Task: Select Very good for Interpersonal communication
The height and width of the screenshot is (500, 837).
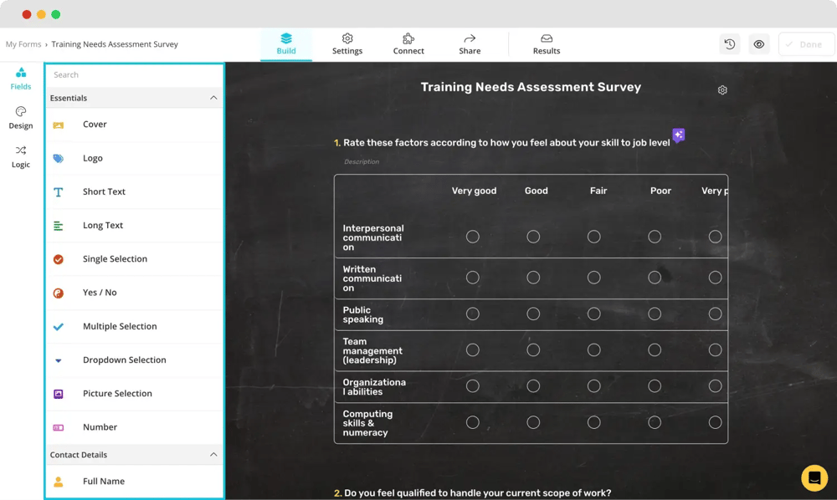Action: tap(473, 237)
